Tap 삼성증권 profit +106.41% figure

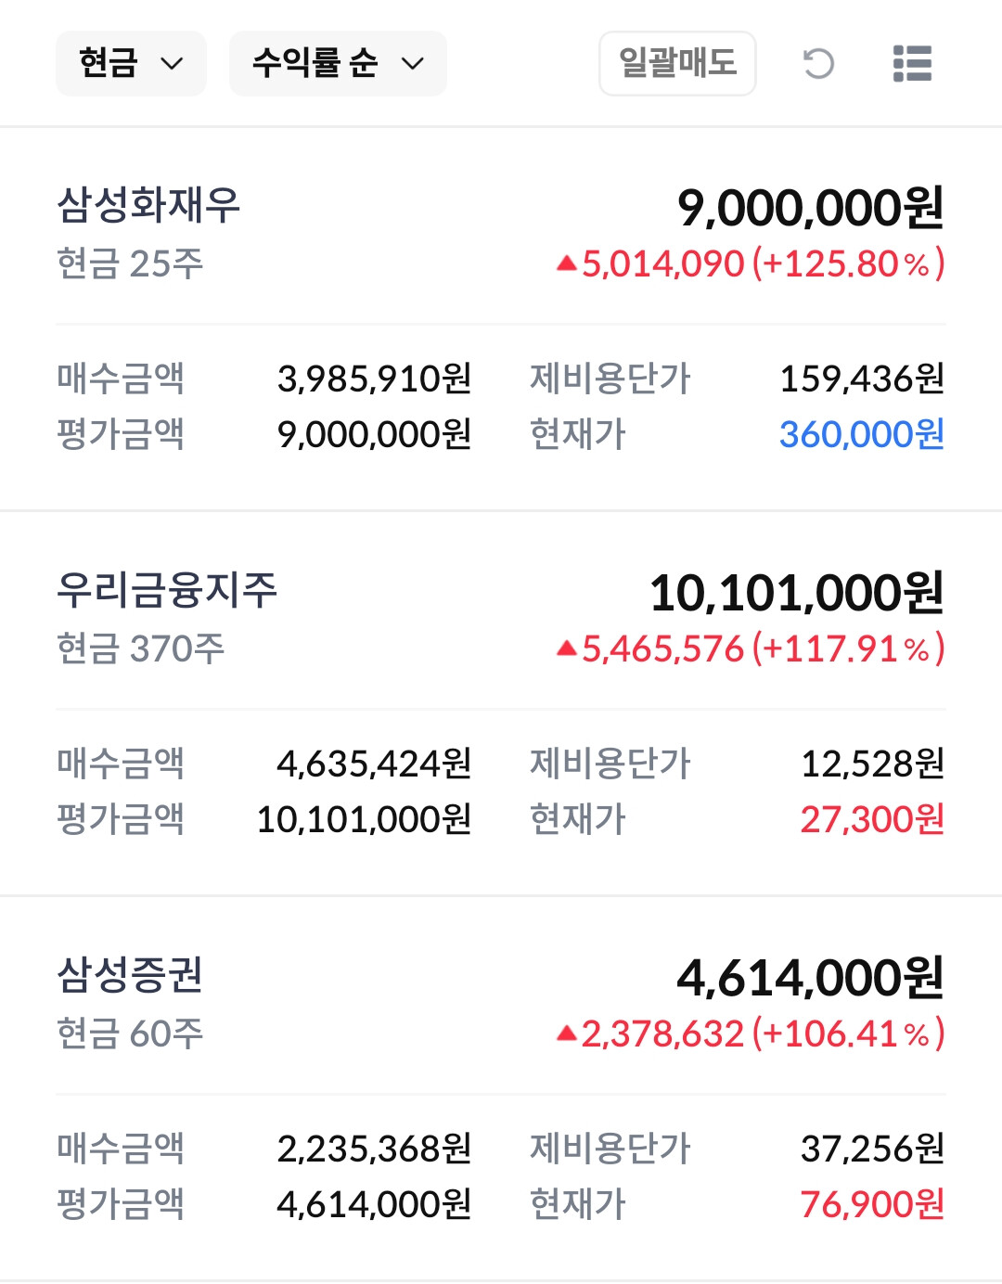tap(848, 1034)
